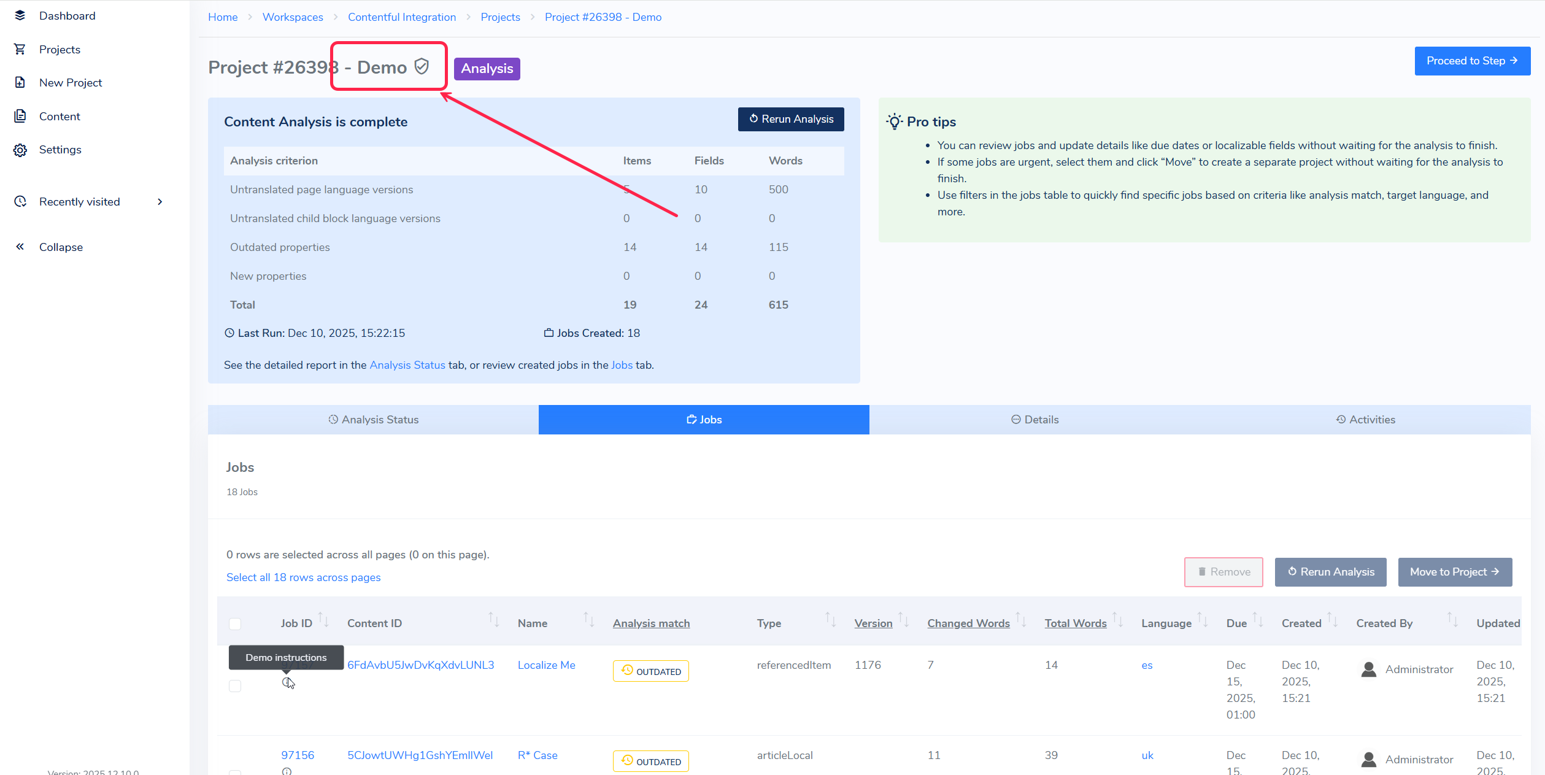Click the Projects breadcrumb link
1545x775 pixels.
click(500, 17)
